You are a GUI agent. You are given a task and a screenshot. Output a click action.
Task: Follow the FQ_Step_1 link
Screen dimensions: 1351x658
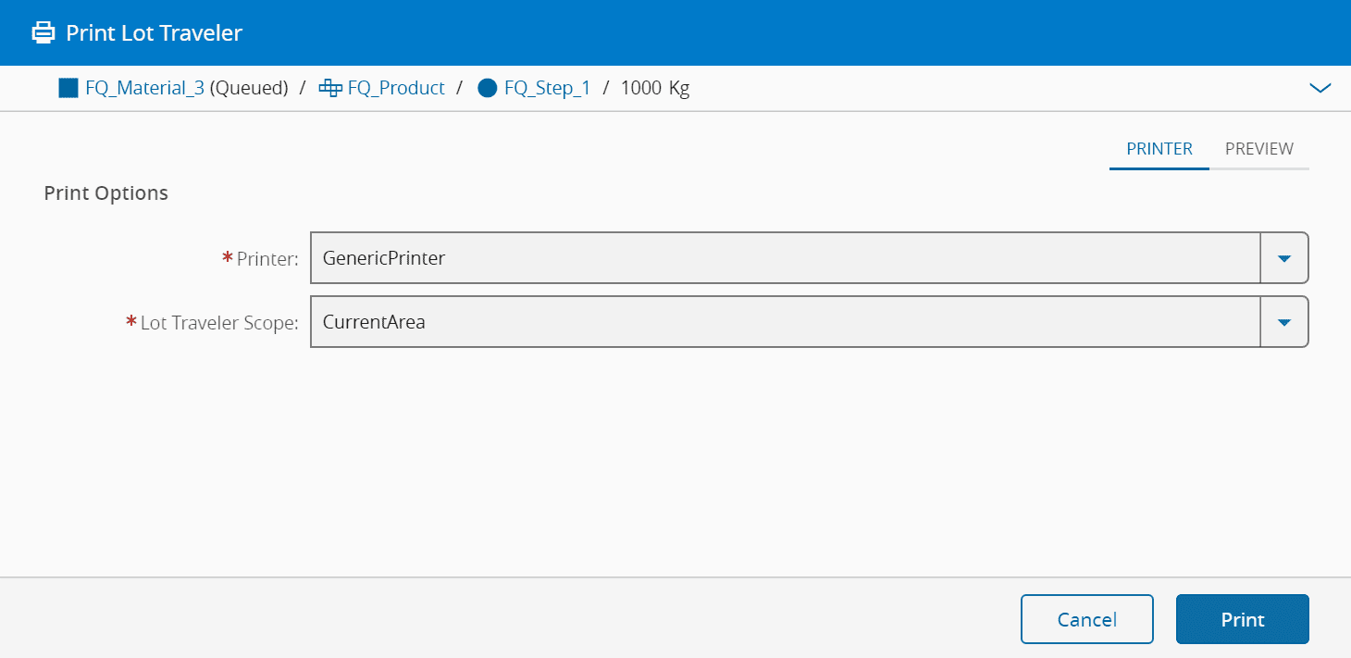pos(547,89)
